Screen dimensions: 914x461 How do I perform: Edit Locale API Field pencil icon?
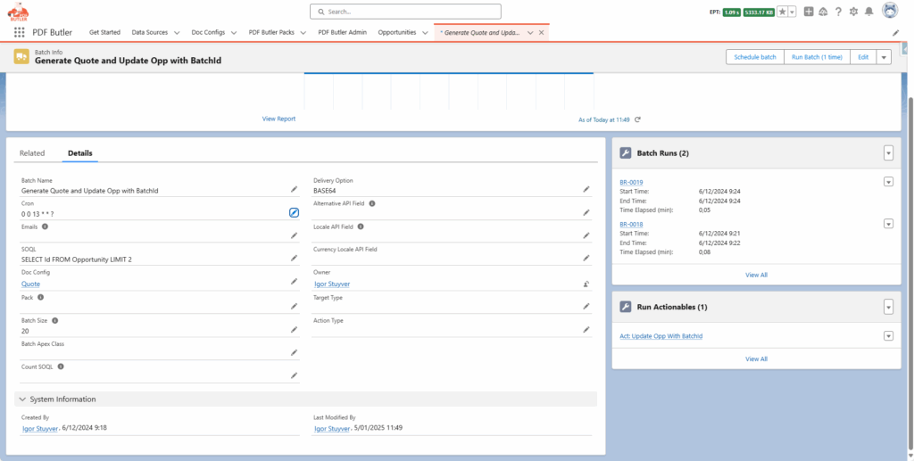pyautogui.click(x=586, y=235)
